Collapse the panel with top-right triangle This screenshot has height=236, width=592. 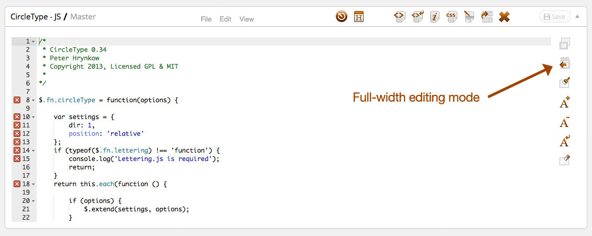tap(577, 16)
